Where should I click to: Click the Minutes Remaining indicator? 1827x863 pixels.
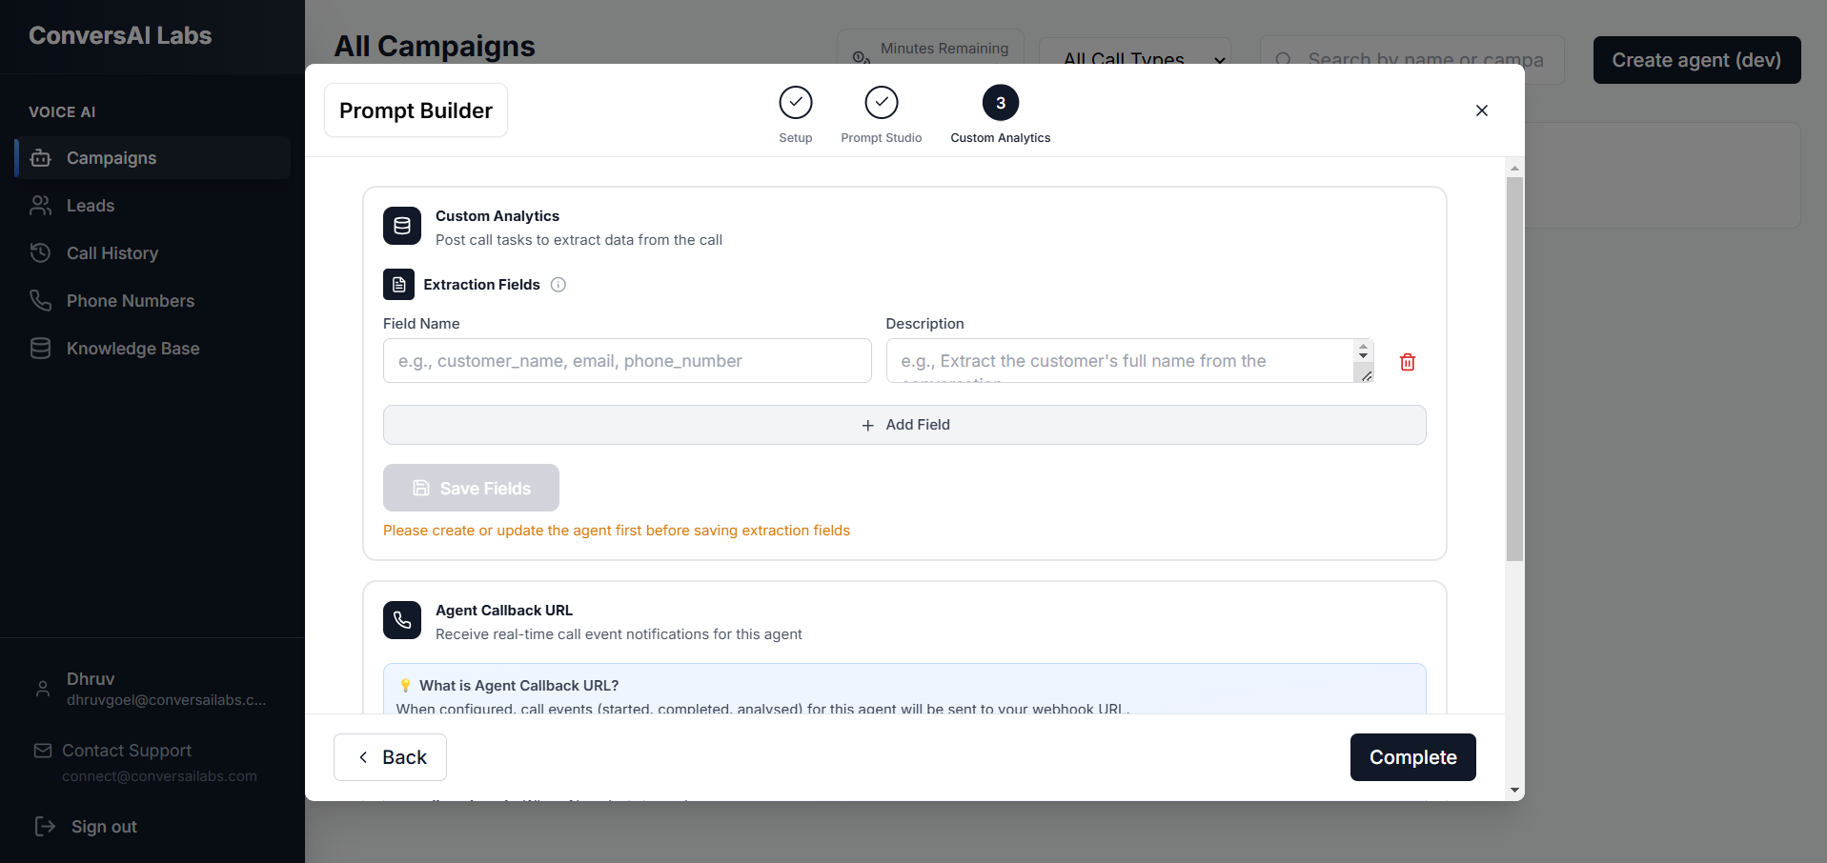(930, 49)
